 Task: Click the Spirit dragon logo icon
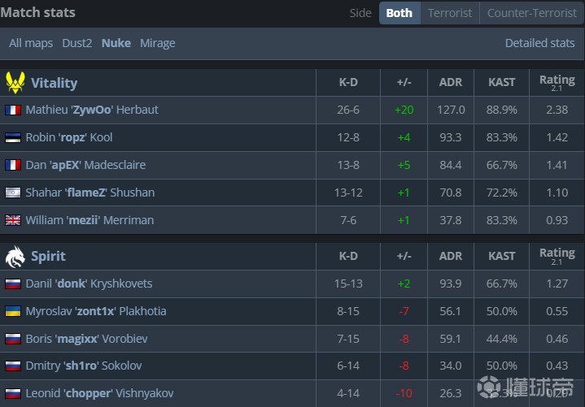[x=15, y=256]
